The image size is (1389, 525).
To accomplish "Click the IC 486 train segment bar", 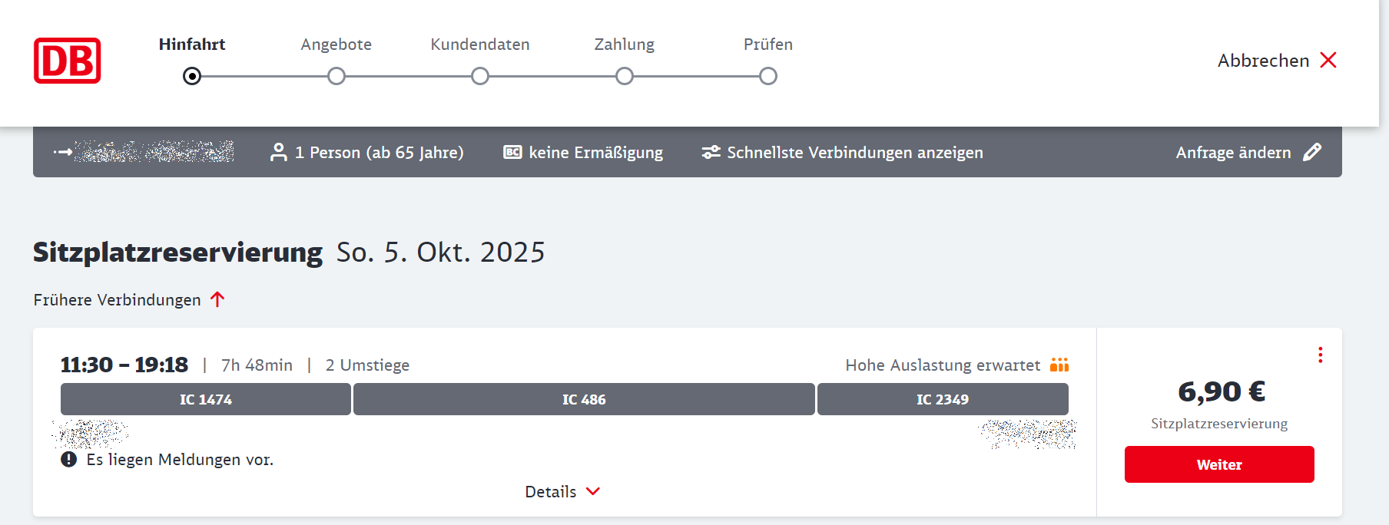I will click(584, 399).
